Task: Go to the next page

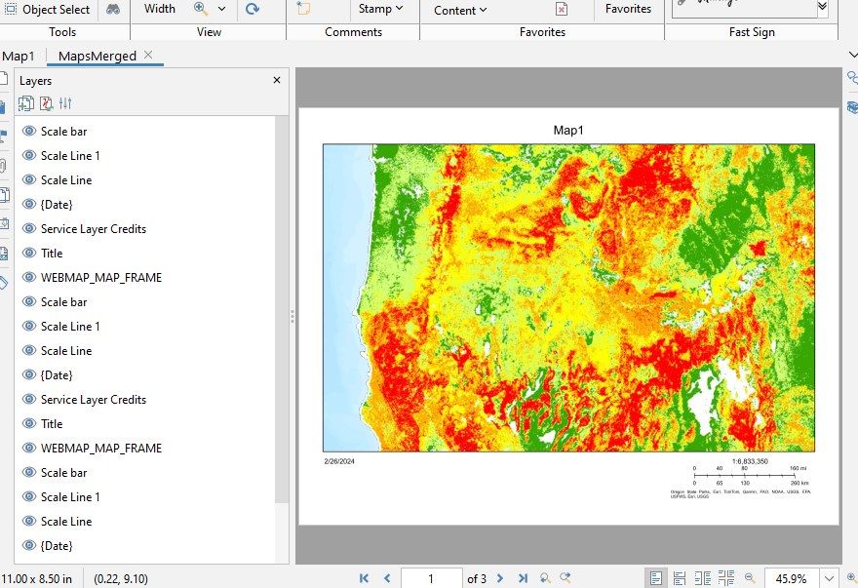Action: pos(501,578)
